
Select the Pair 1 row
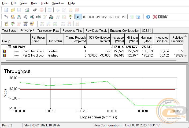(93, 51)
